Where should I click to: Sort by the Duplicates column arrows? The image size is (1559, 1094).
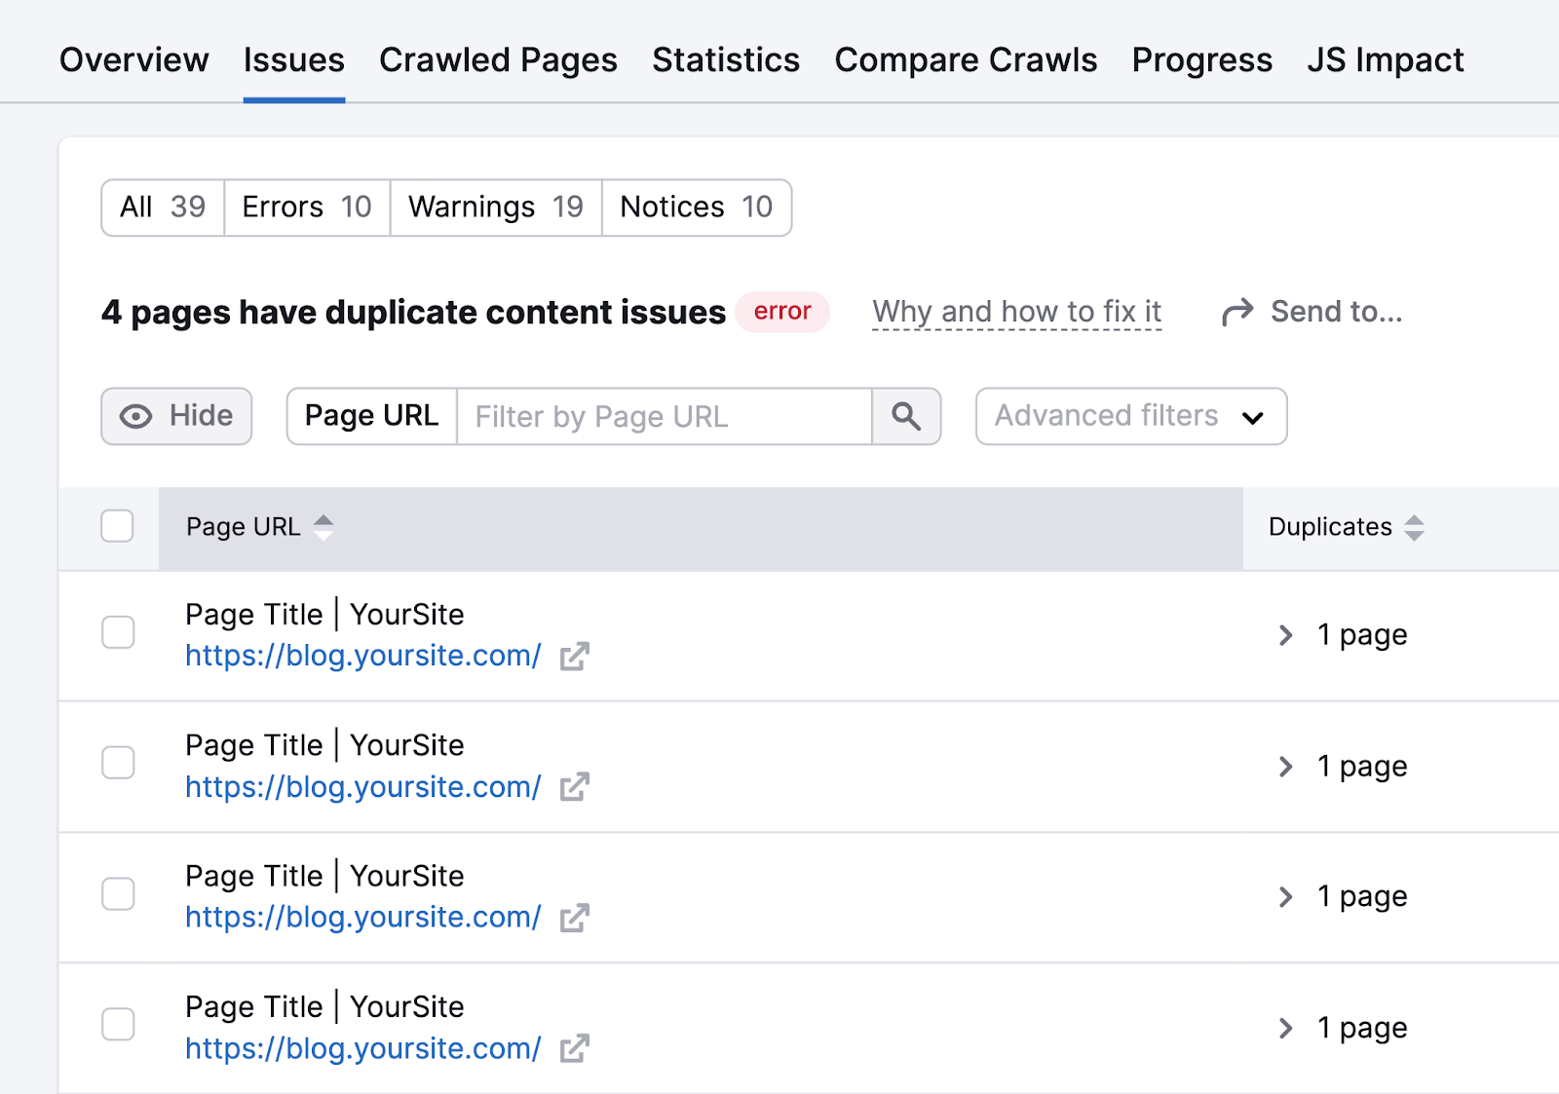(x=1415, y=527)
